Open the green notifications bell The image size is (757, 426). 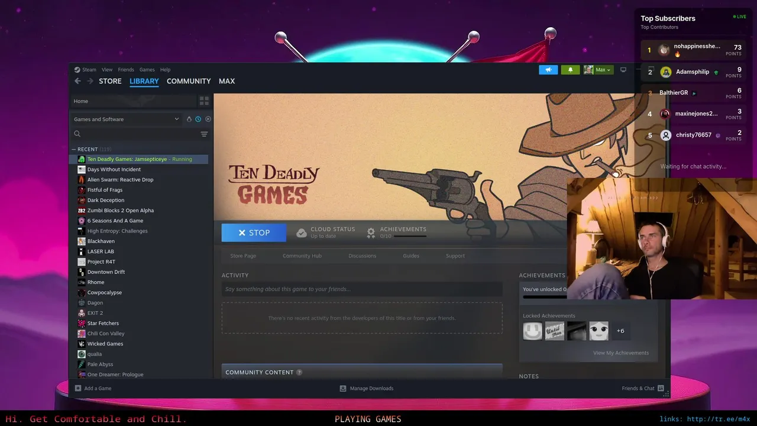tap(570, 70)
